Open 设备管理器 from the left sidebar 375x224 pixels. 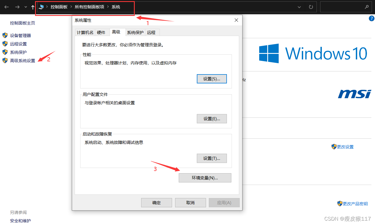pos(20,35)
